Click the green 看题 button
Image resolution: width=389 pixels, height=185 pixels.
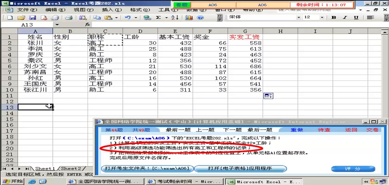coord(182,5)
